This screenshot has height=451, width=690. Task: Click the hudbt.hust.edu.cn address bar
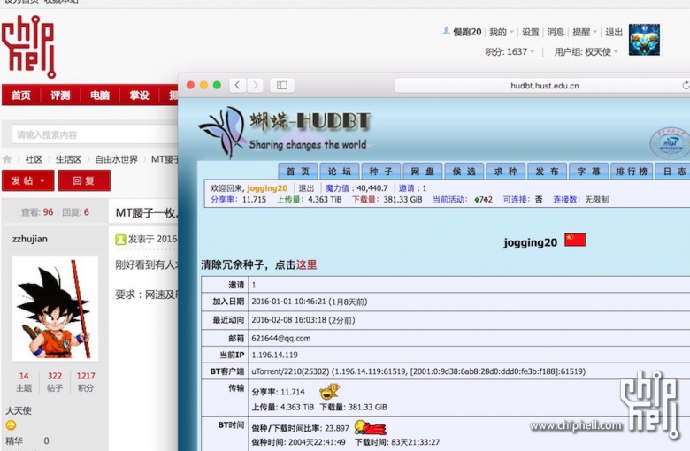pos(544,86)
